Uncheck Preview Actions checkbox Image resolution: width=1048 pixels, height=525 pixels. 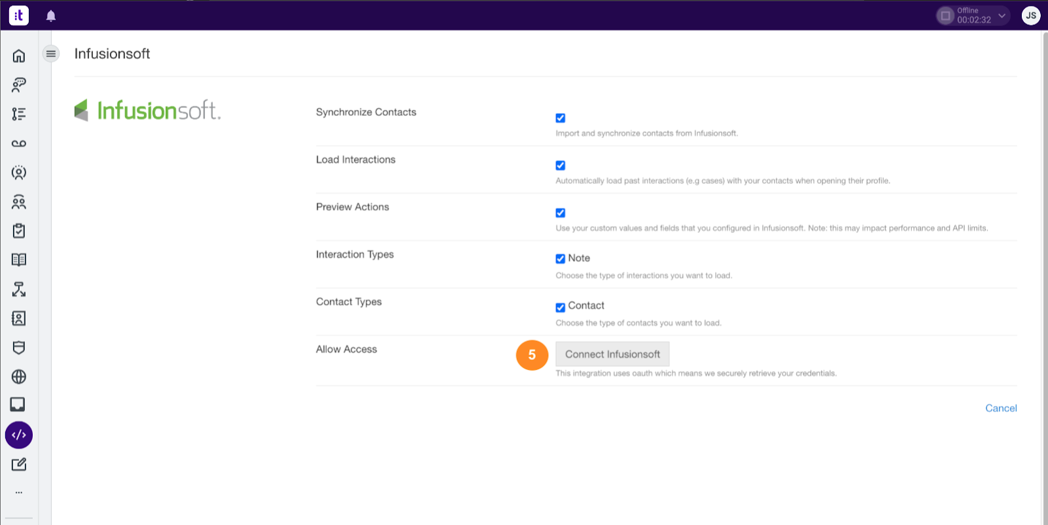pos(560,213)
